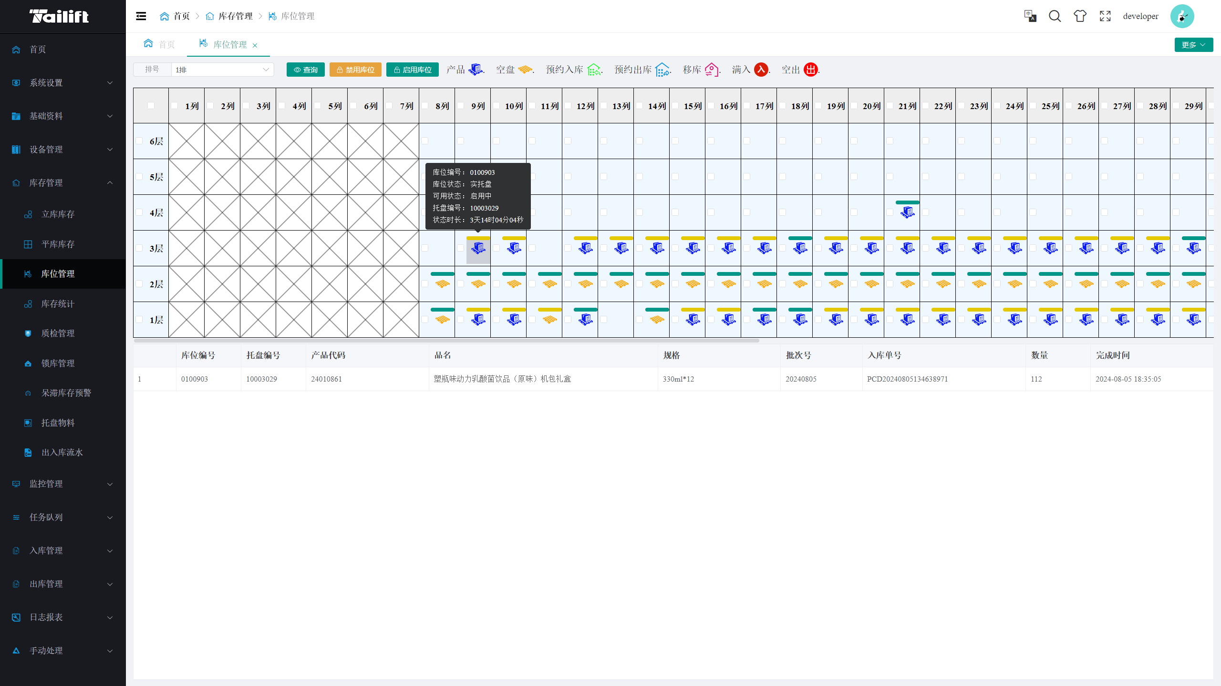Screen dimensions: 1221x686
Task: Click the language translation icon
Action: [x=1030, y=16]
